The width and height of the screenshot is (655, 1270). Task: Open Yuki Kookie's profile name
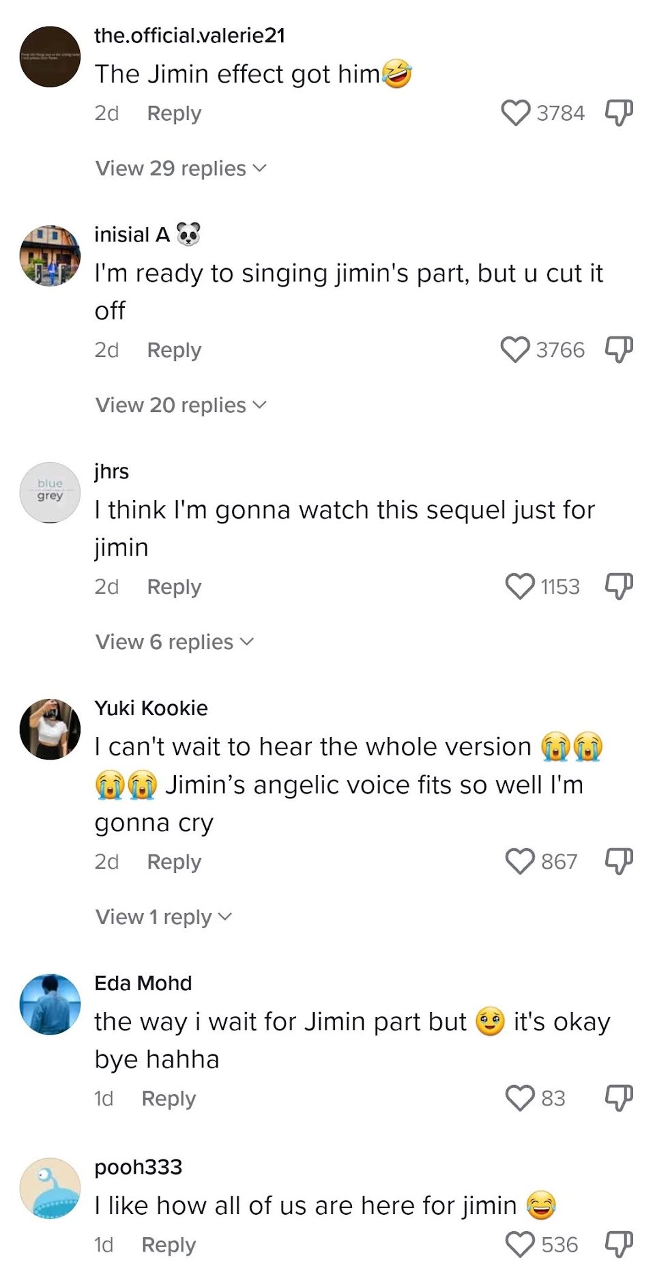point(151,708)
